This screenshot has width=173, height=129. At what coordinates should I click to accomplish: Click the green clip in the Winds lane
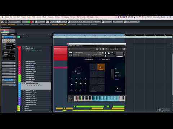[x=90, y=106]
